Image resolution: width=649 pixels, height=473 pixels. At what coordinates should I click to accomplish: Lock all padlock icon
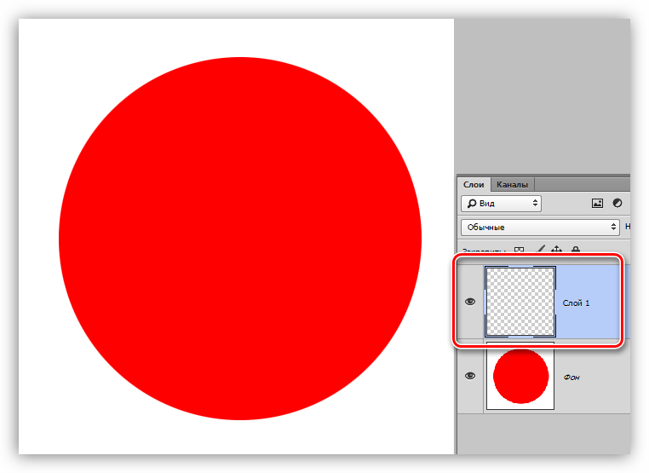(x=575, y=249)
